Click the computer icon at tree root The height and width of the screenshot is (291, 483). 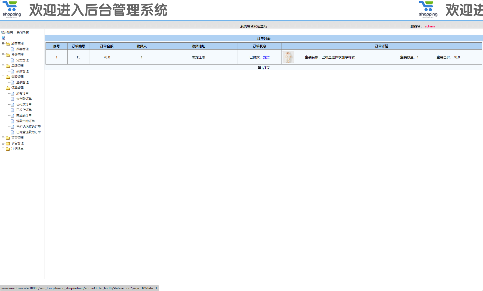click(3, 38)
